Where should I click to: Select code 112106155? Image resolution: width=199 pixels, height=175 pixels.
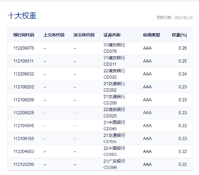pyautogui.click(x=24, y=139)
